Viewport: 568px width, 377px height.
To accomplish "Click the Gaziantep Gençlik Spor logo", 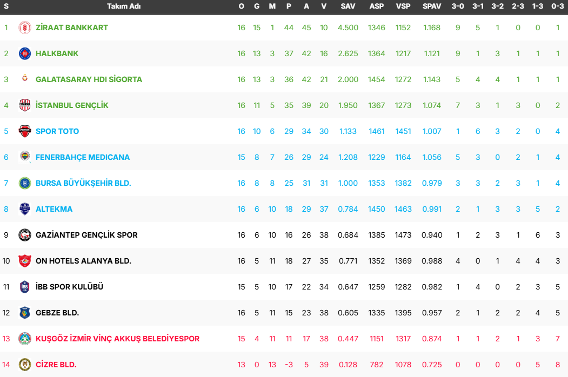I will 25,235.
